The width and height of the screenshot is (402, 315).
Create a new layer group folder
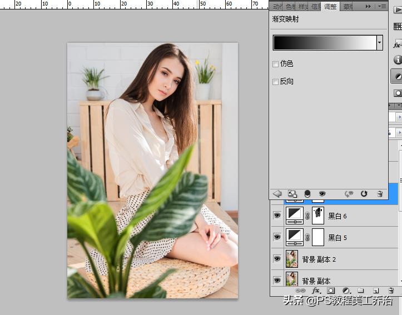click(361, 291)
